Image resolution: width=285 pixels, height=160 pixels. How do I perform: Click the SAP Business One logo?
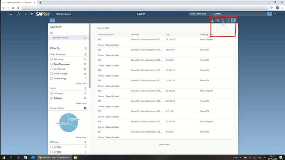pos(43,14)
